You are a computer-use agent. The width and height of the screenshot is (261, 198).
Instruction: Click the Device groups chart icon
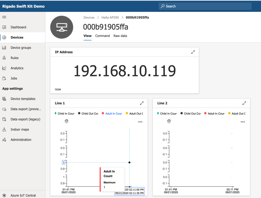(x=4, y=48)
